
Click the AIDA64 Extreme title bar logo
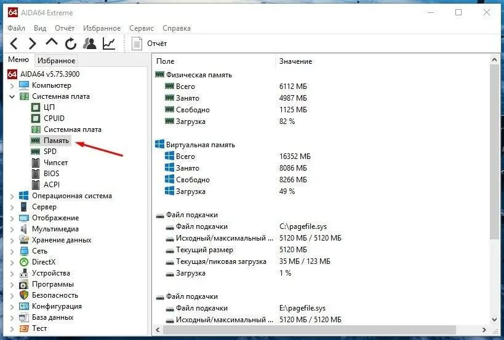(x=13, y=13)
